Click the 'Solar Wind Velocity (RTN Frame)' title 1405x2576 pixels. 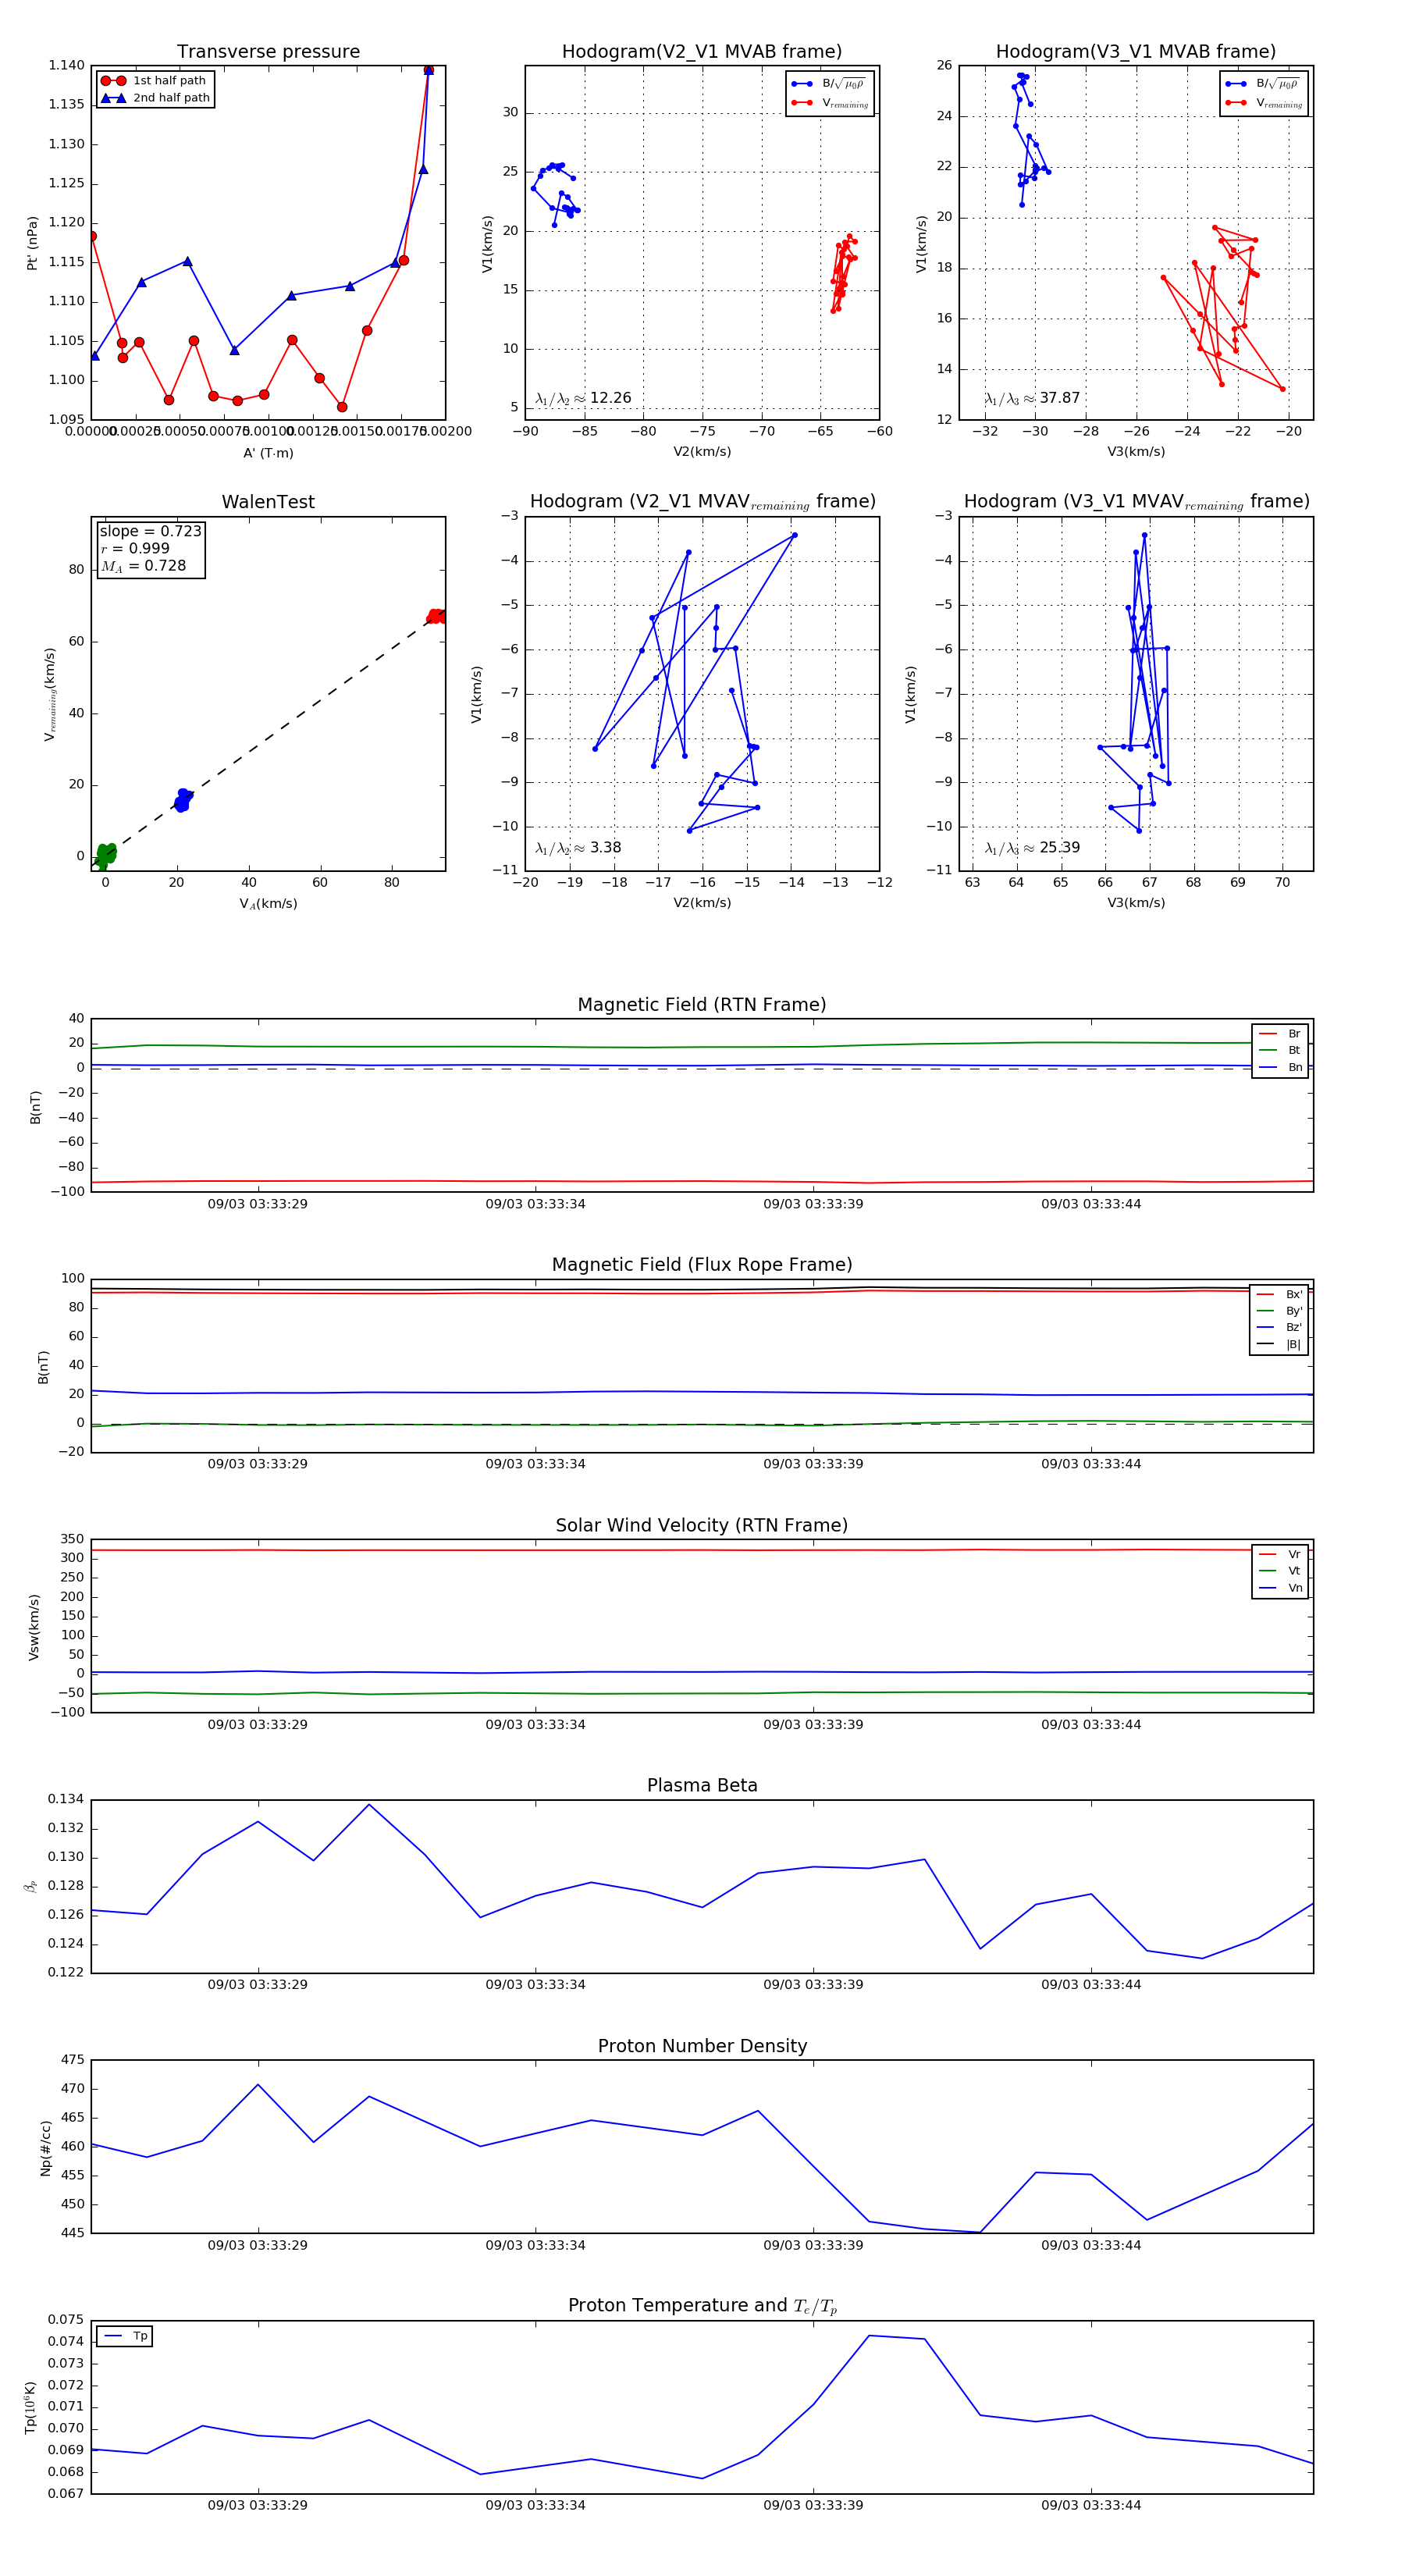[702, 1525]
